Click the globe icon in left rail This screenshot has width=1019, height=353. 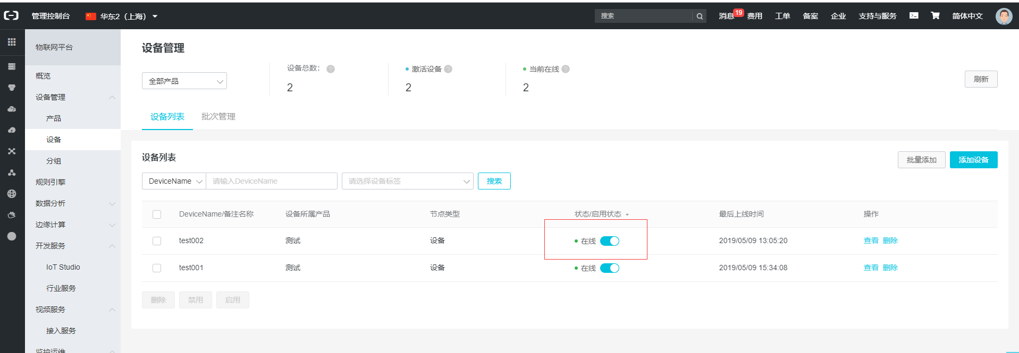12,194
